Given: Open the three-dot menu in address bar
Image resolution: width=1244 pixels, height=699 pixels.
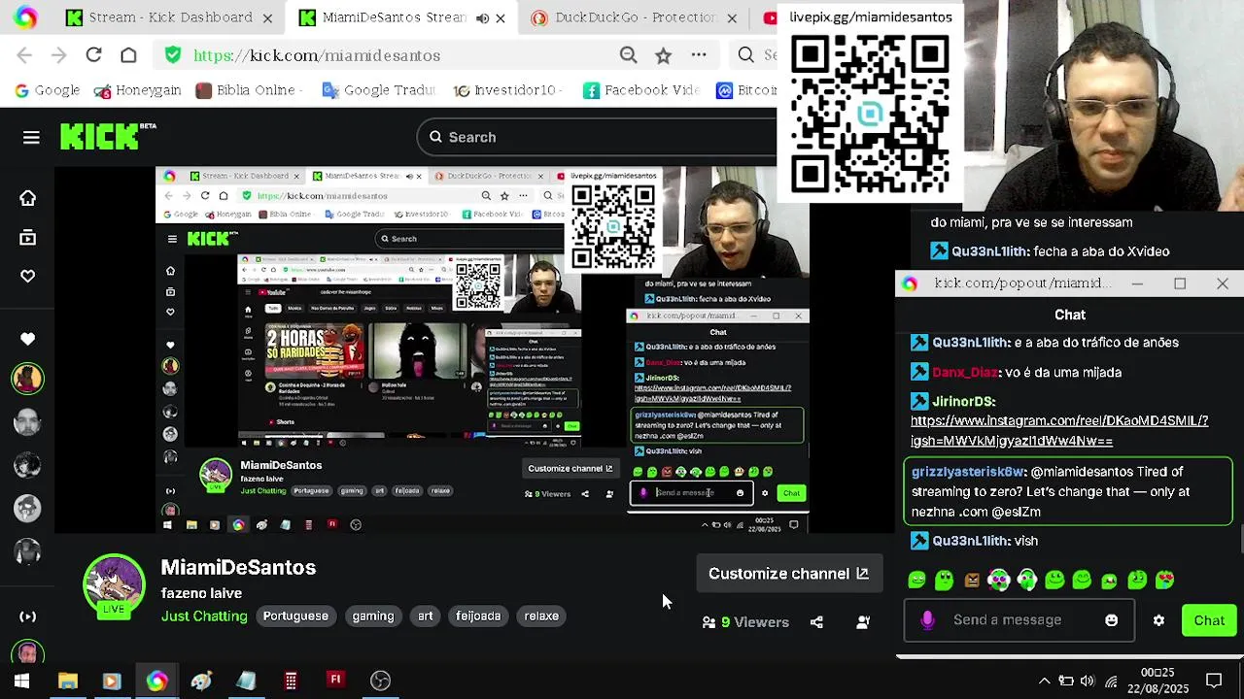Looking at the screenshot, I should coord(699,55).
